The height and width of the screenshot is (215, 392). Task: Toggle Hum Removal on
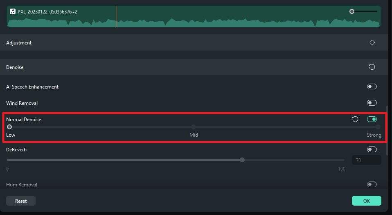click(x=372, y=184)
